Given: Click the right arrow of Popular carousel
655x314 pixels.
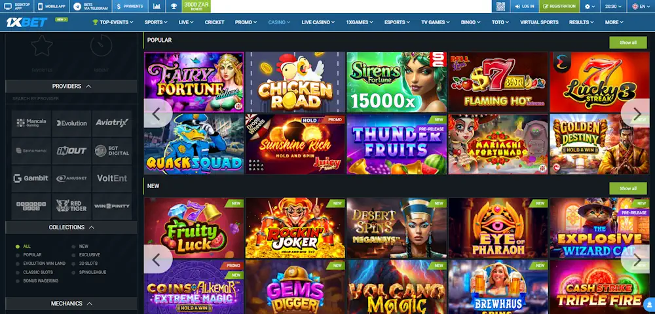Looking at the screenshot, I should tap(637, 113).
